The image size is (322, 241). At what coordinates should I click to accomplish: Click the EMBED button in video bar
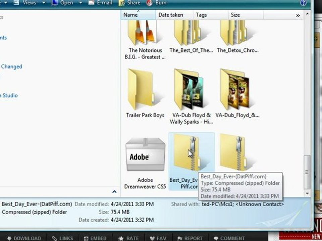coord(95,238)
